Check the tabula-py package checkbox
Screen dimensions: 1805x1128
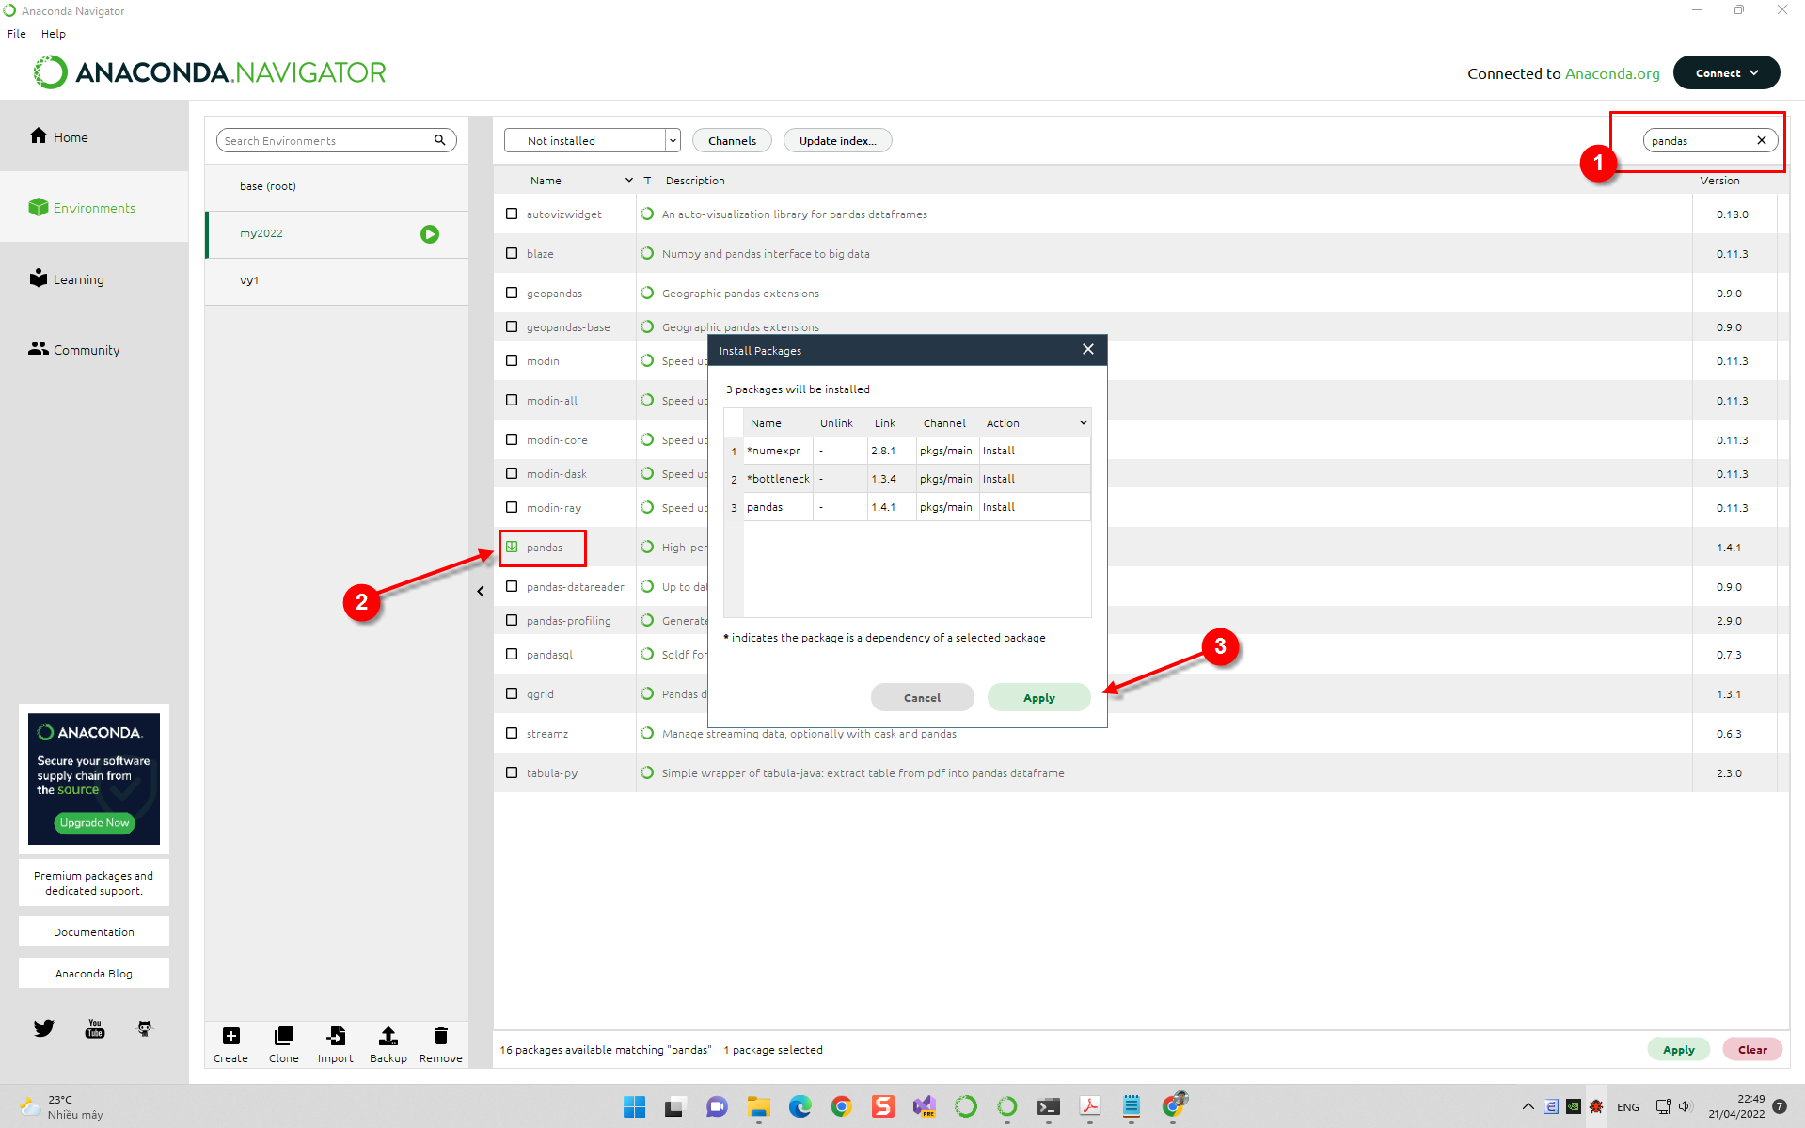[x=512, y=772]
